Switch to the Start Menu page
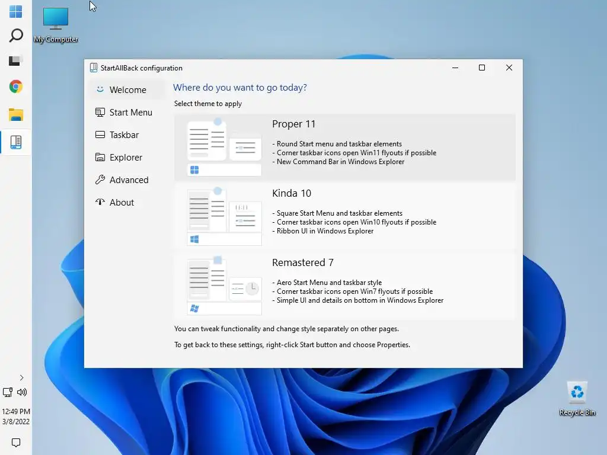This screenshot has width=607, height=455. 127,112
